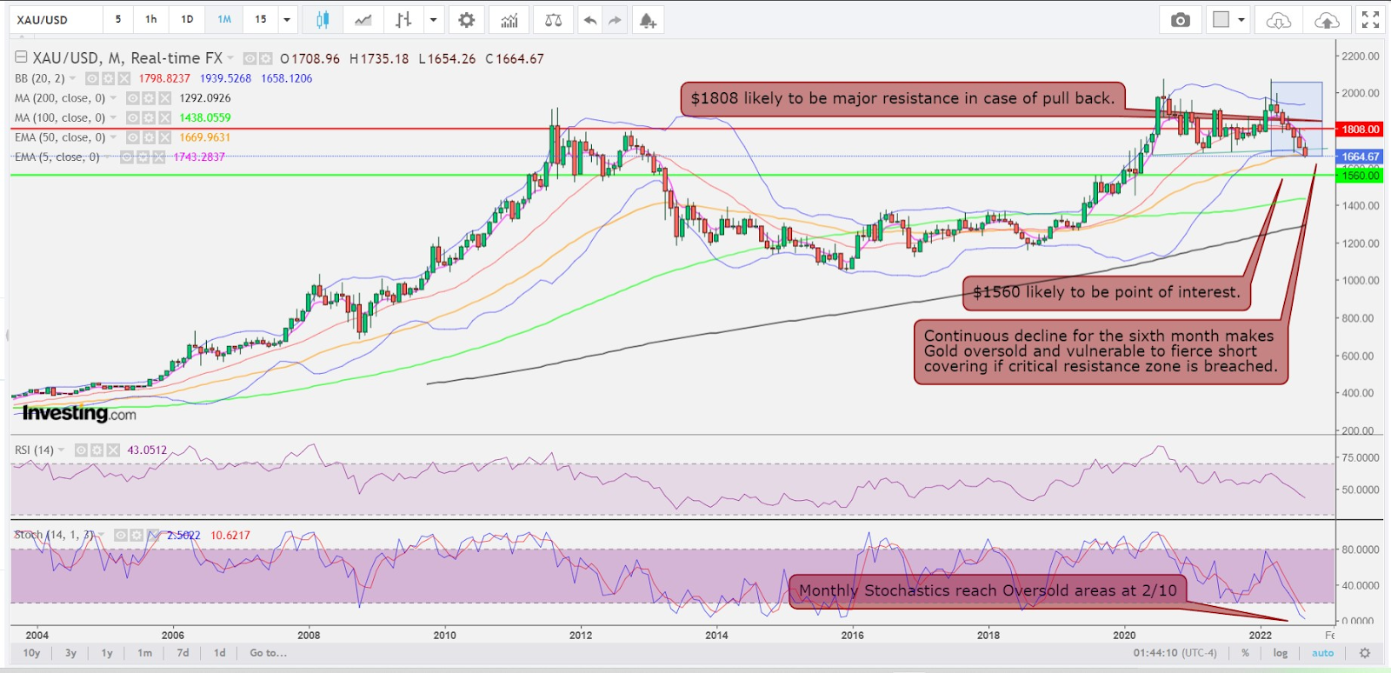This screenshot has height=673, width=1391.
Task: Toggle percentage scale with % button
Action: click(x=1245, y=653)
